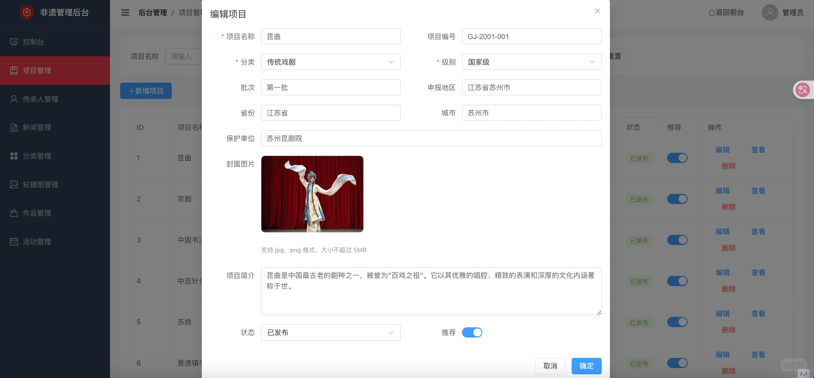
Task: Enable the 推荐 toggle in the edit dialog
Action: 472,332
